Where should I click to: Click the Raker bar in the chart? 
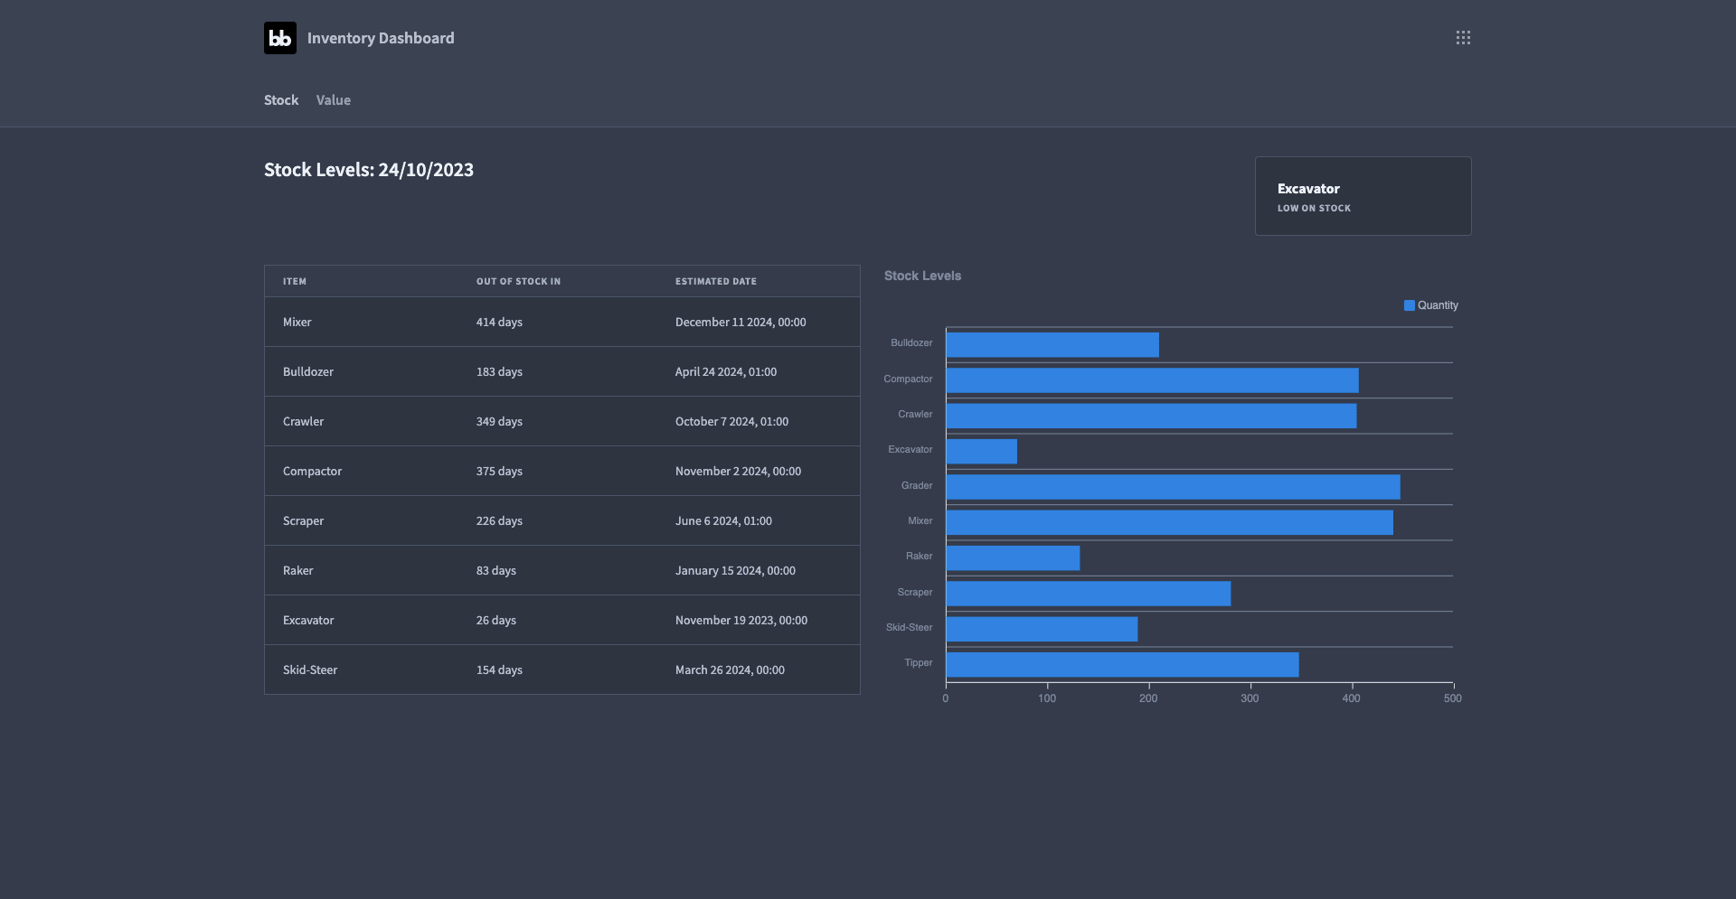(x=1013, y=557)
